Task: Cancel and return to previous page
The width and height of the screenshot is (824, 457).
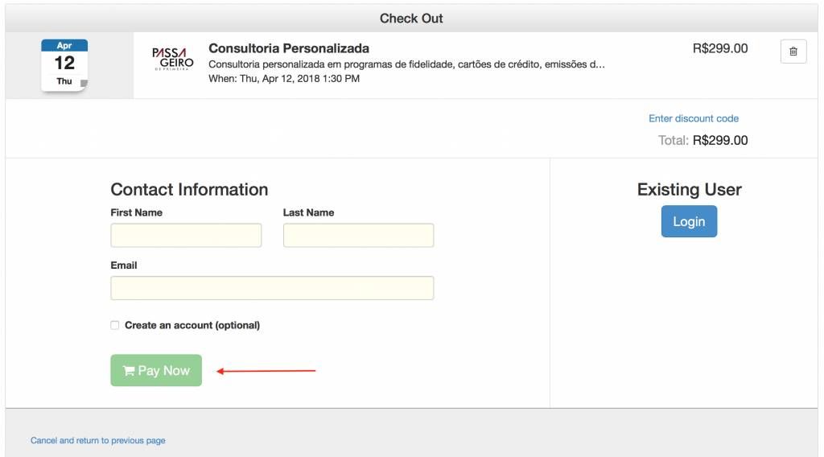Action: click(97, 440)
